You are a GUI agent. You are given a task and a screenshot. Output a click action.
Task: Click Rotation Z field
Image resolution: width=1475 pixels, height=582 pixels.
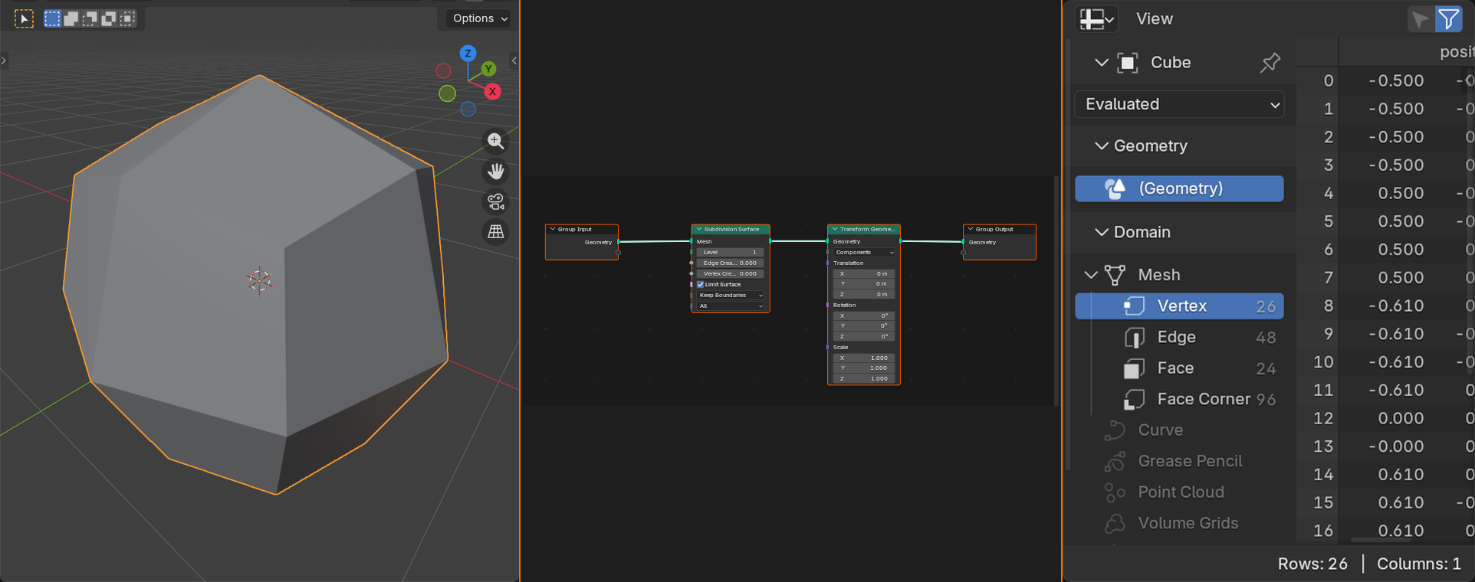click(x=864, y=336)
